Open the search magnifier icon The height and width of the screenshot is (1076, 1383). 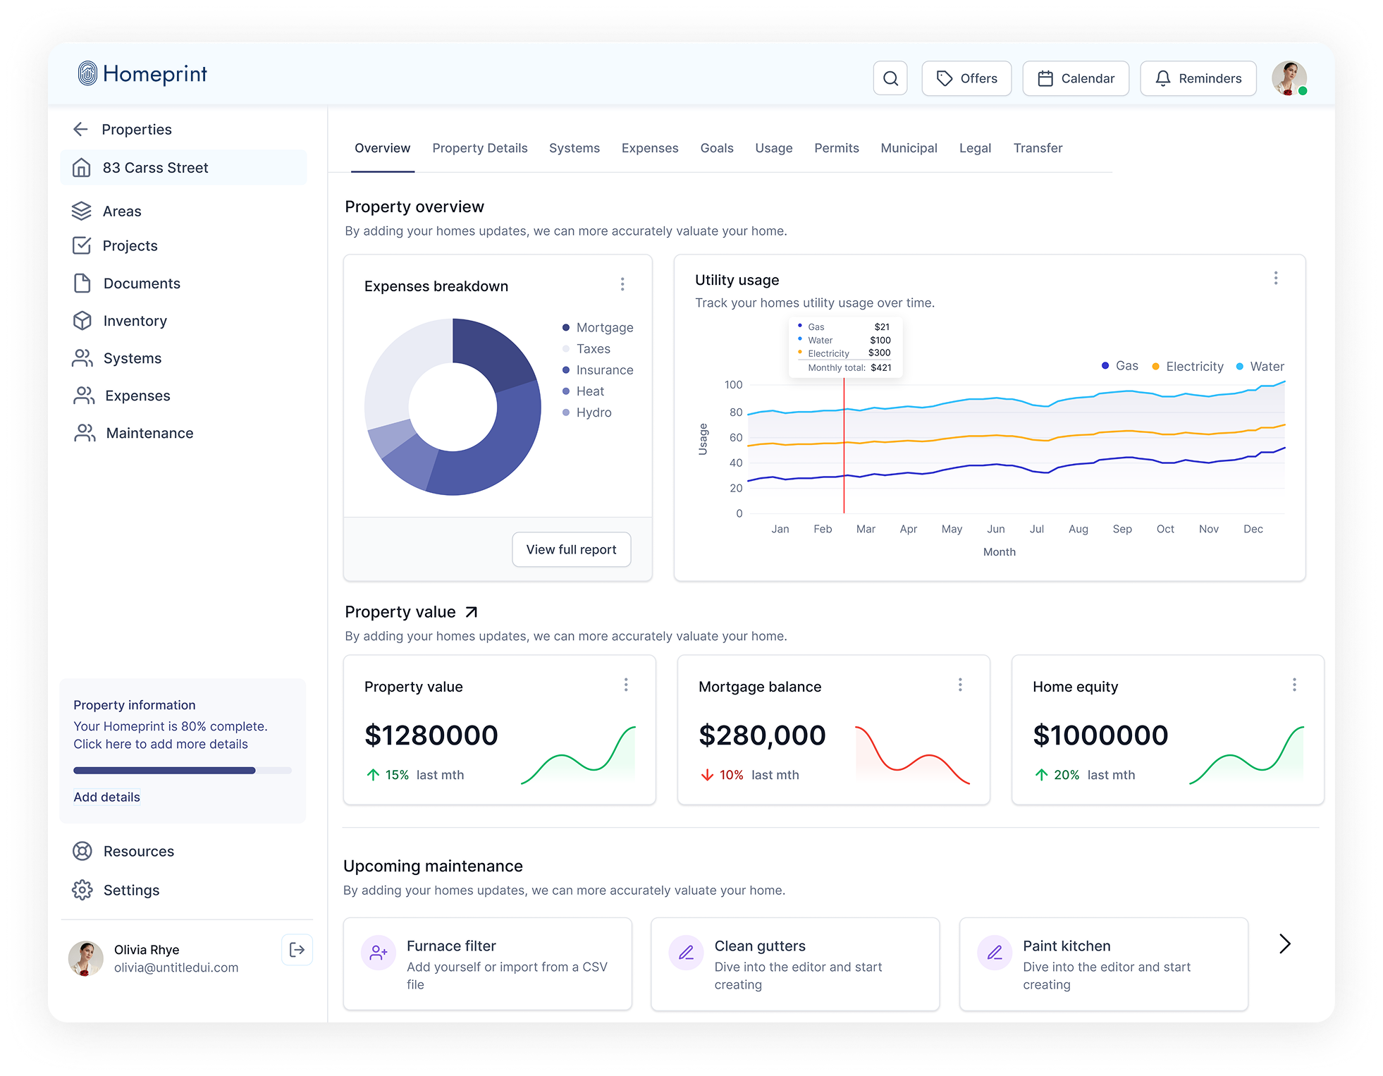pos(890,78)
